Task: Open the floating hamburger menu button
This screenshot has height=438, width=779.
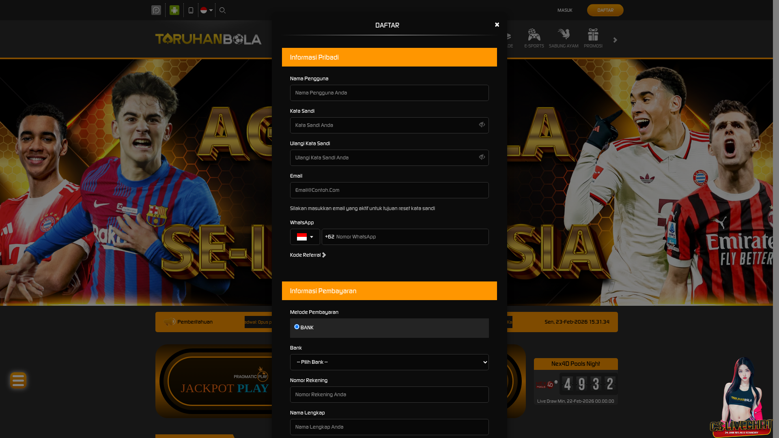Action: click(18, 380)
